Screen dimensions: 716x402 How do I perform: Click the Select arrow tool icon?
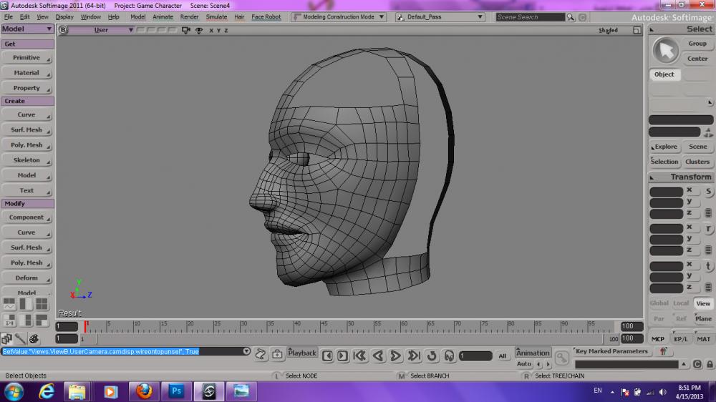click(666, 50)
